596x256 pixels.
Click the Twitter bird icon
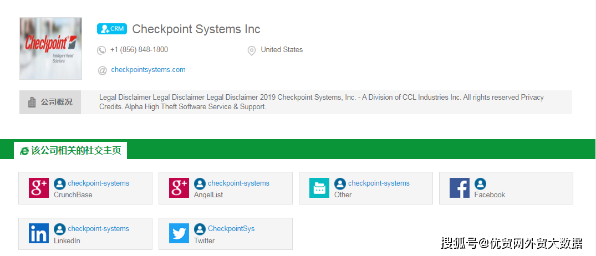click(x=179, y=233)
